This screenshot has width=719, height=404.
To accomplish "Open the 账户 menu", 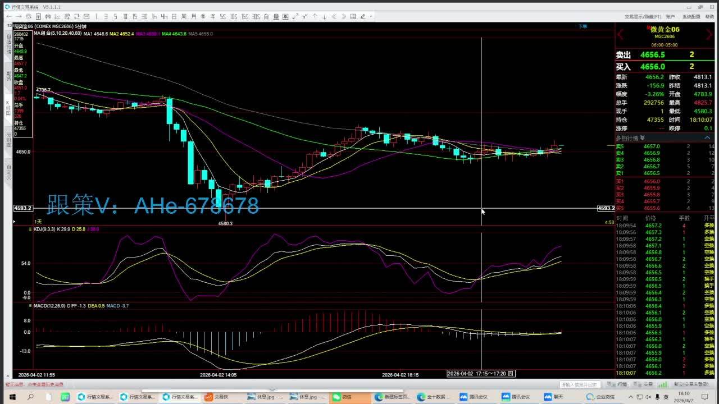I will (x=670, y=16).
